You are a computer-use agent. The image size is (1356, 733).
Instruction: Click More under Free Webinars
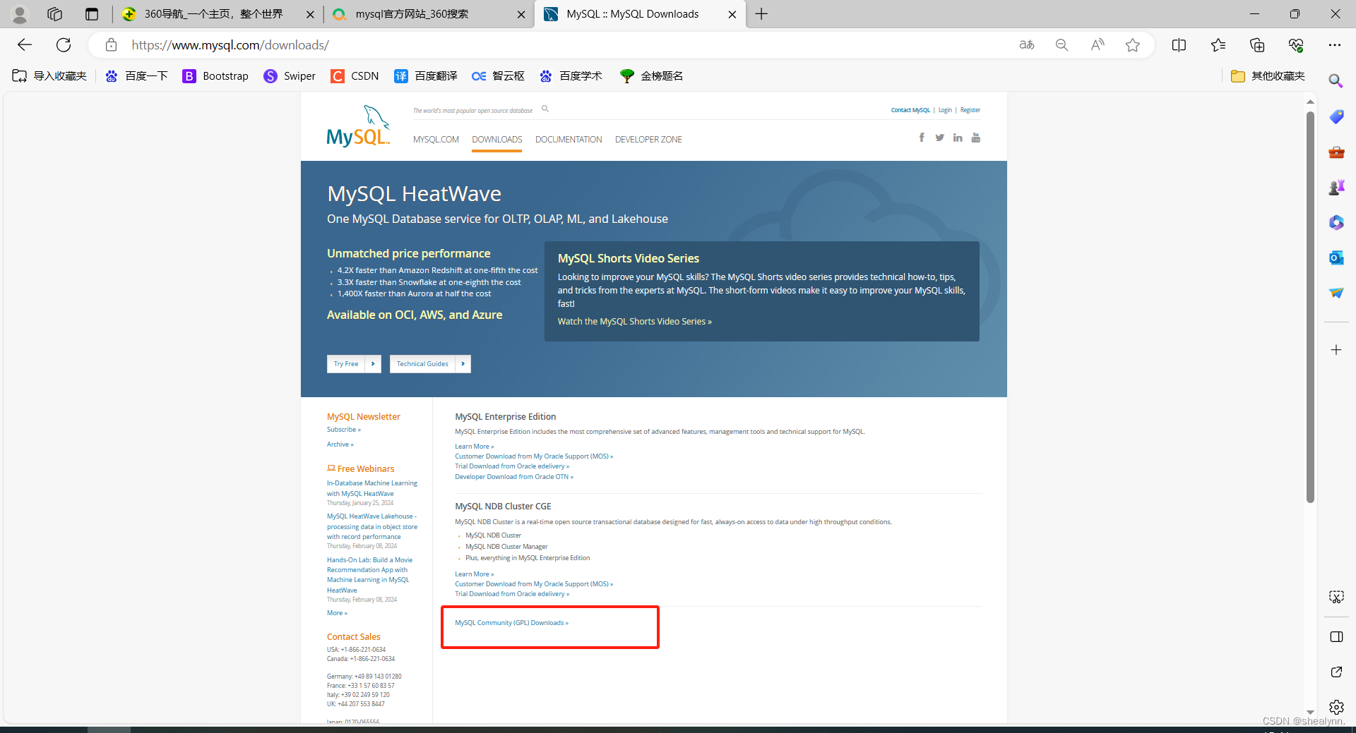pos(337,613)
